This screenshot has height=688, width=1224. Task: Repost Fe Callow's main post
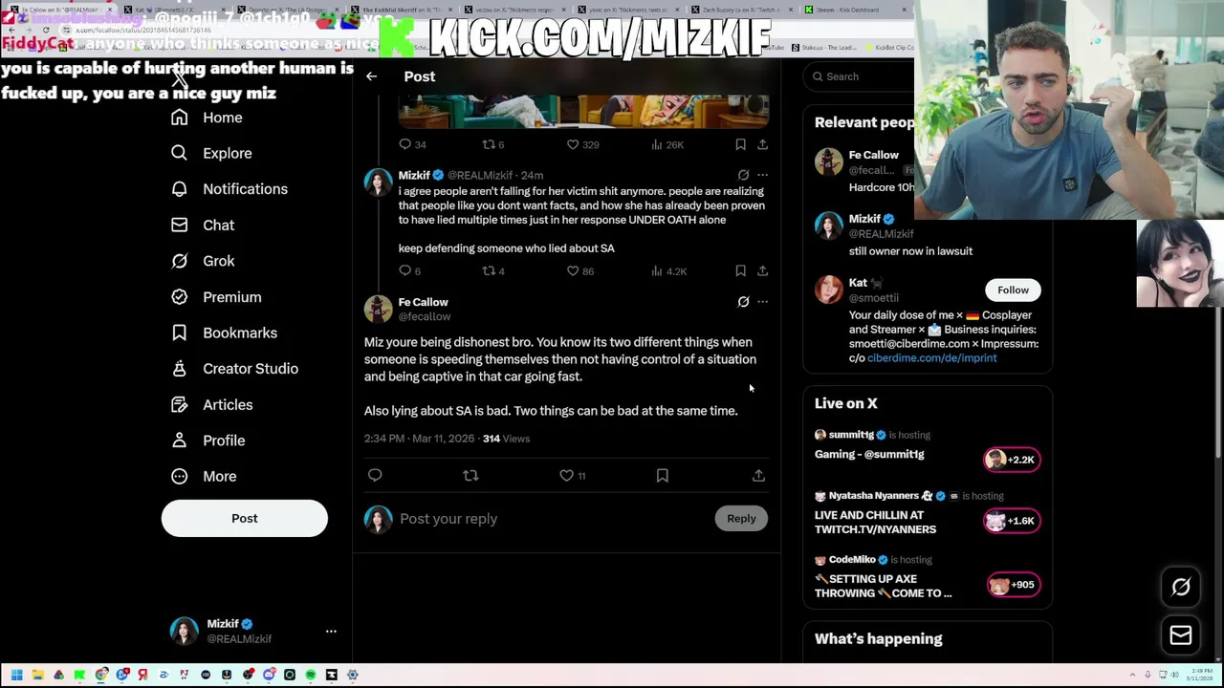tap(470, 475)
